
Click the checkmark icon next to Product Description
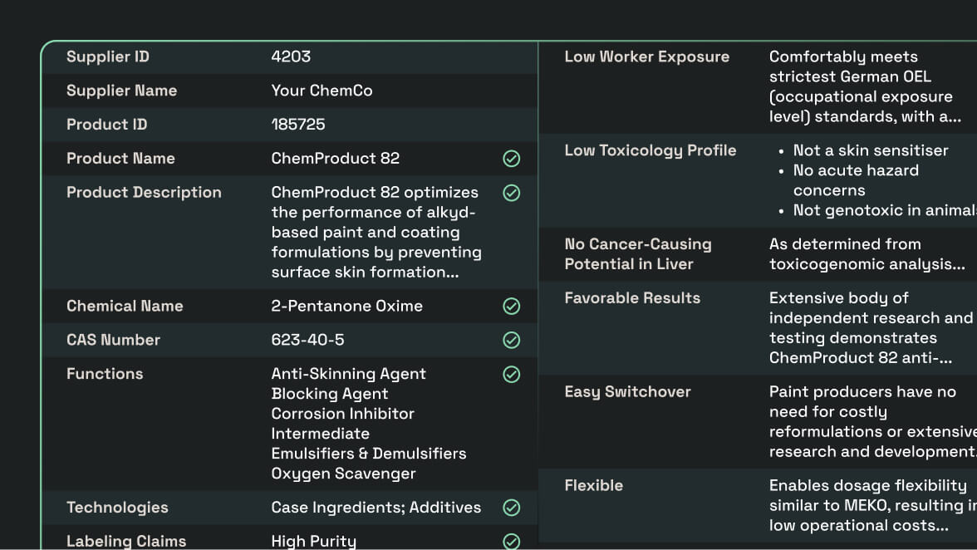(512, 193)
